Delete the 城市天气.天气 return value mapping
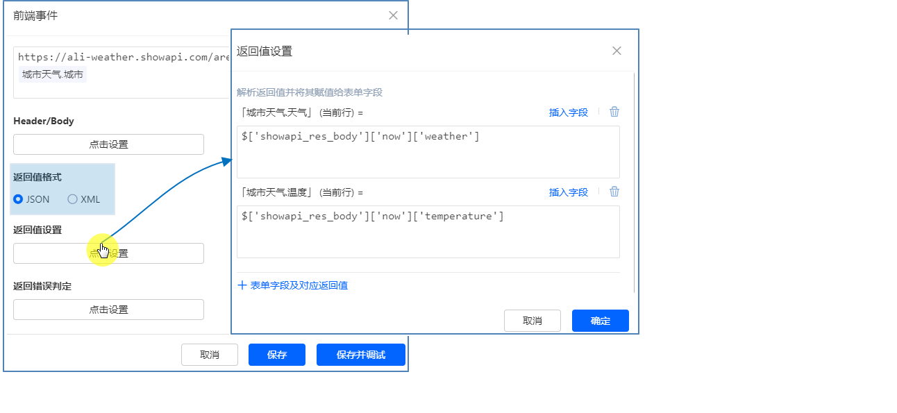 pyautogui.click(x=614, y=112)
